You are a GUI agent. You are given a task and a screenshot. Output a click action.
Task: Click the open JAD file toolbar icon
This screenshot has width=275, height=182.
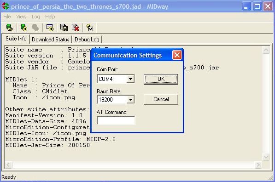pos(10,28)
